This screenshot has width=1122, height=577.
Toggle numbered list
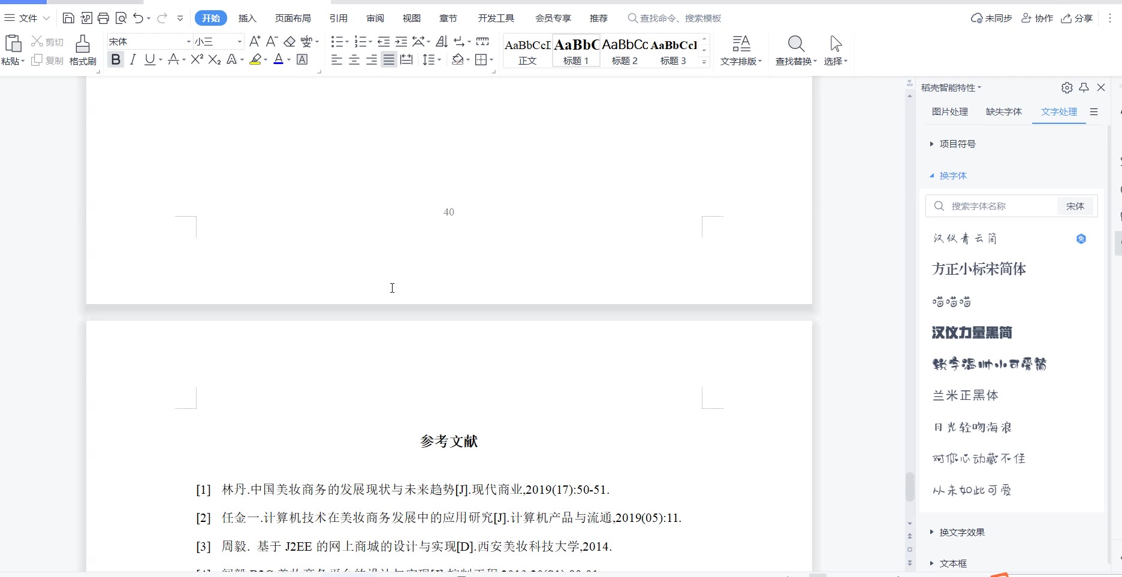tap(360, 41)
